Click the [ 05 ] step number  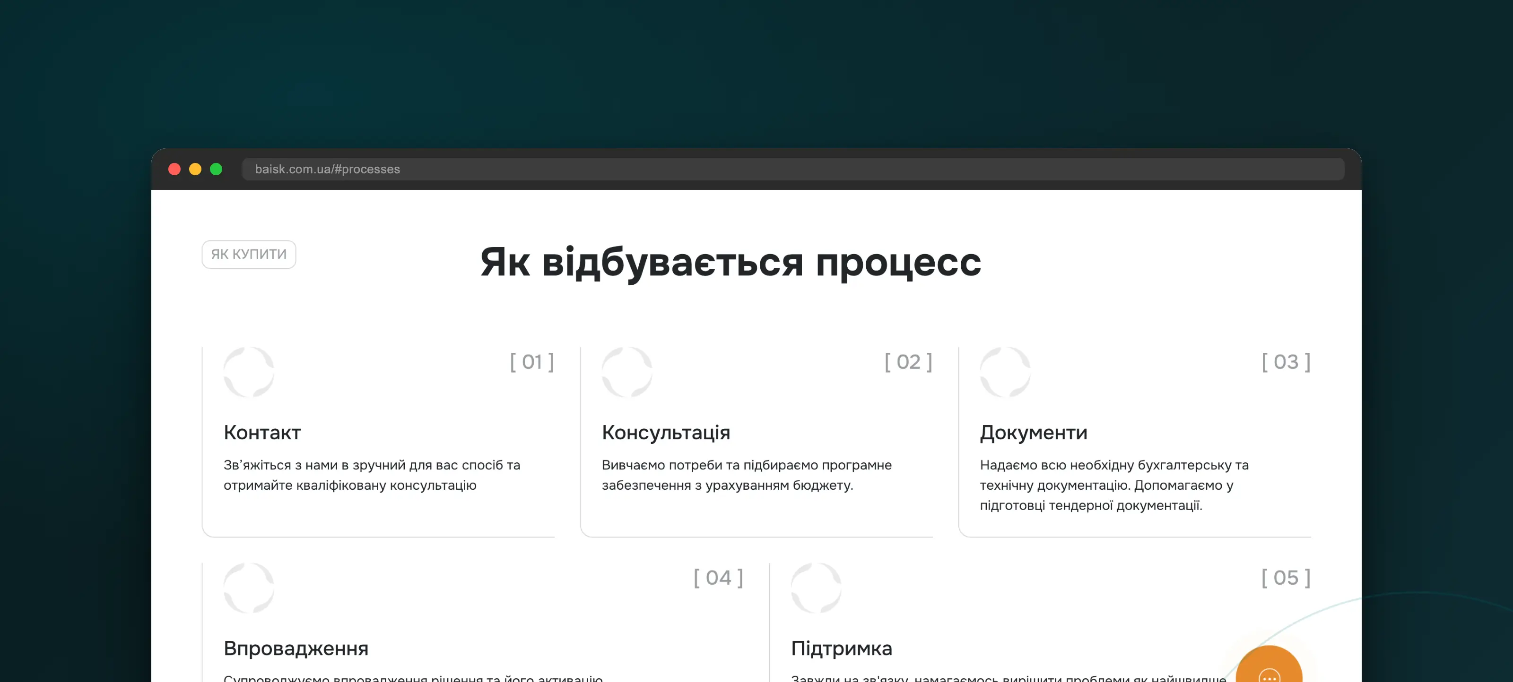[1286, 578]
